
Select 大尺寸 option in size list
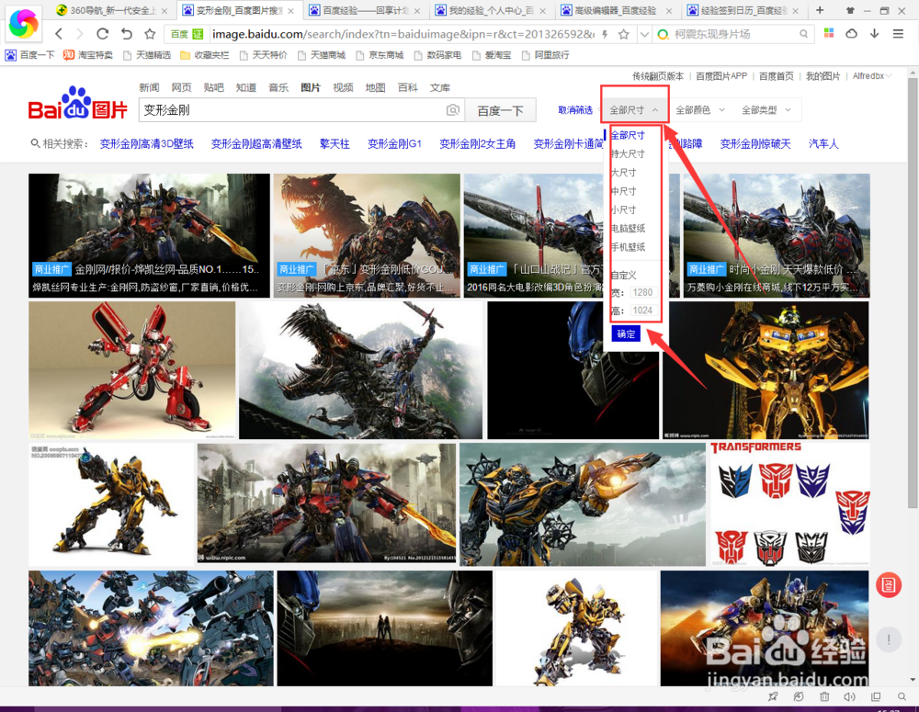pyautogui.click(x=624, y=173)
